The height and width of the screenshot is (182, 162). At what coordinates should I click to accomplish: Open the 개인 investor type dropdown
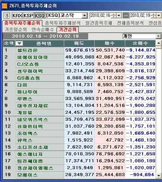(x=158, y=36)
